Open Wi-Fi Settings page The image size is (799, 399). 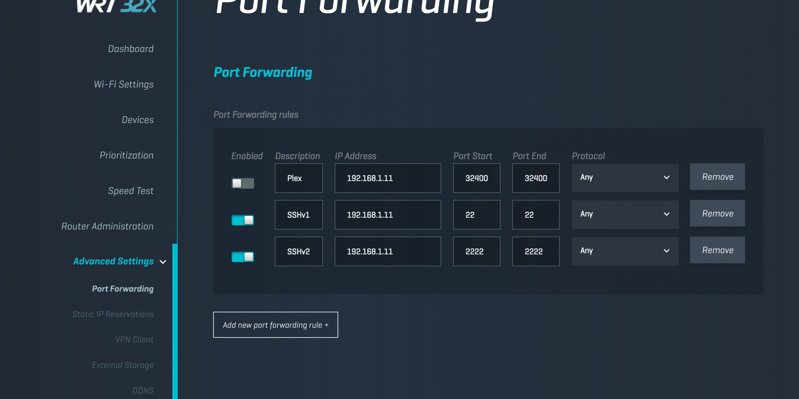tap(124, 84)
